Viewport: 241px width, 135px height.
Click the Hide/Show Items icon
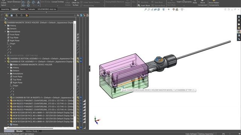pos(169,9)
